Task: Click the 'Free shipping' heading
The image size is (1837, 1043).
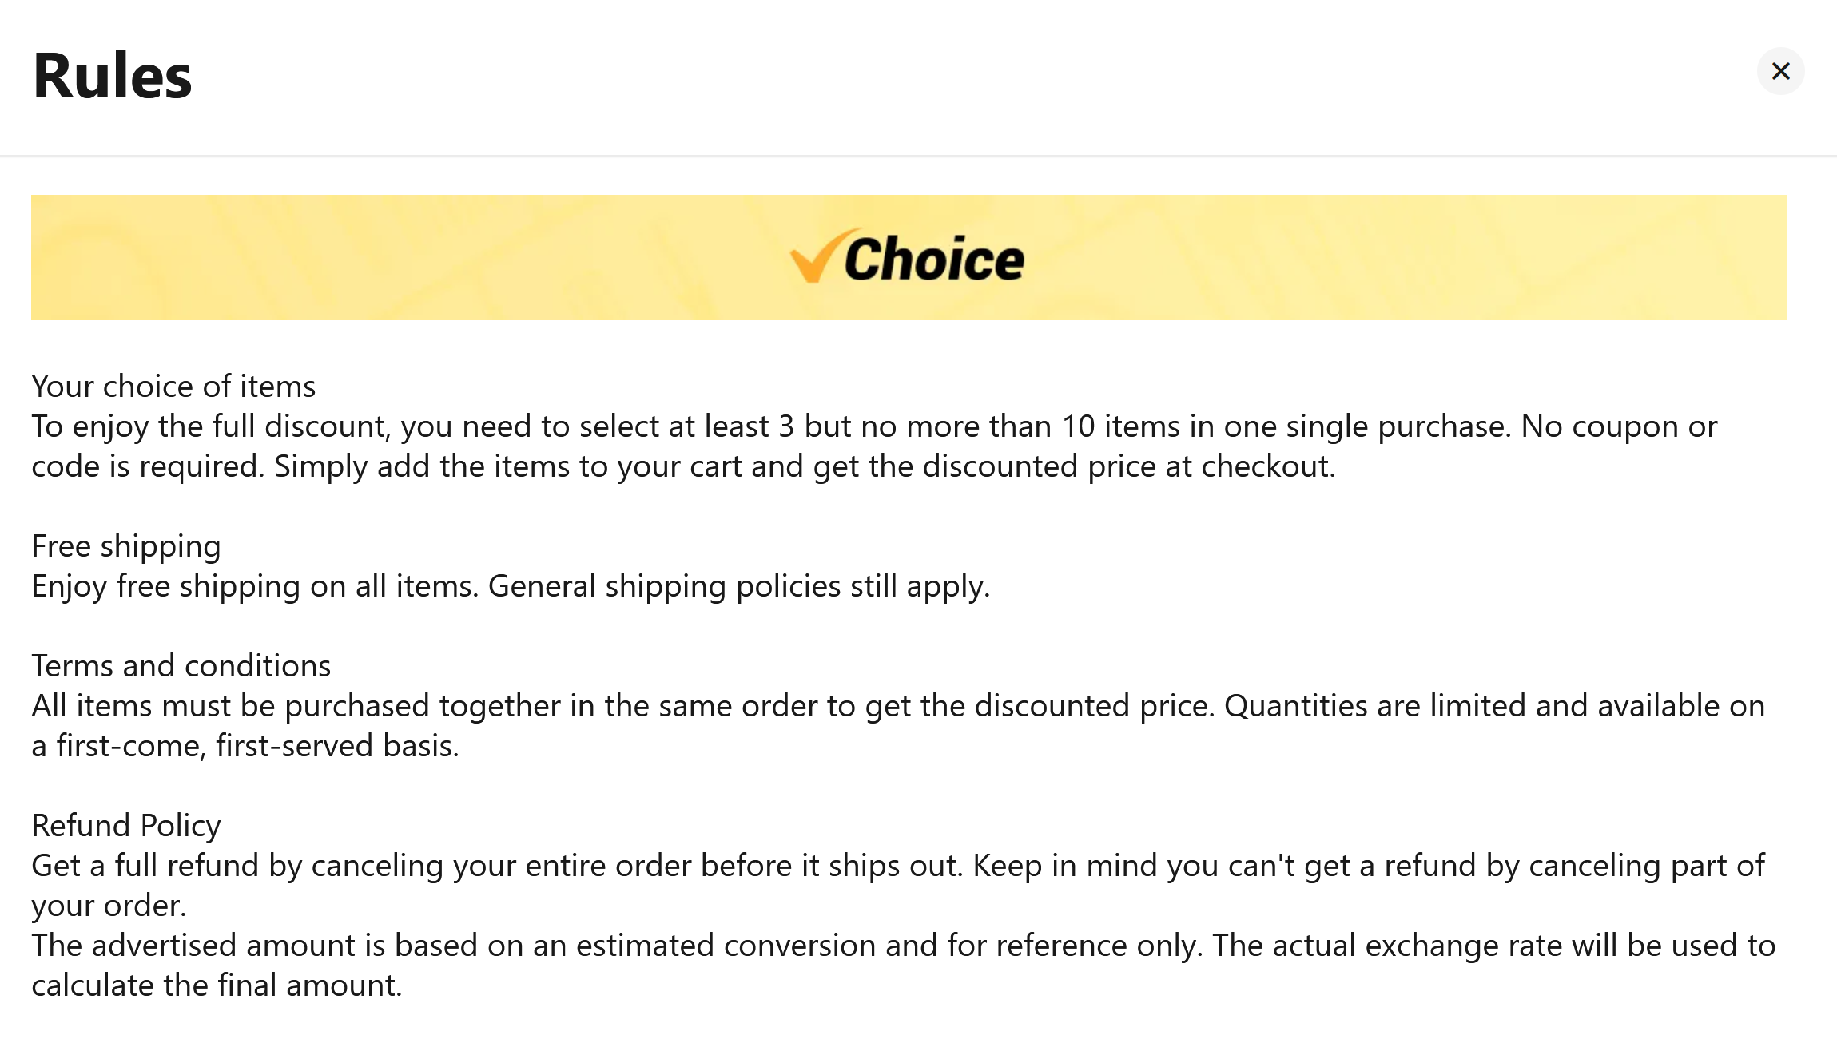Action: [x=126, y=547]
